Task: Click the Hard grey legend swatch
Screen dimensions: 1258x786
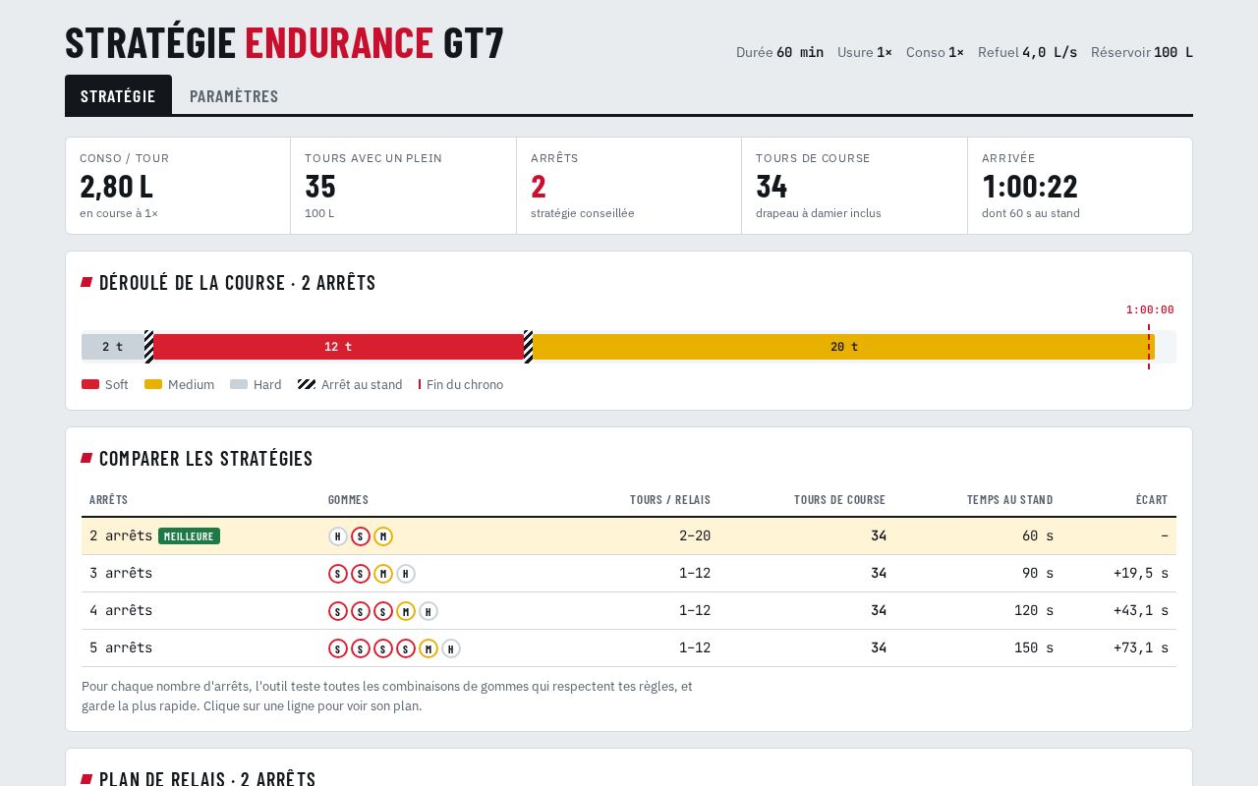Action: (239, 384)
